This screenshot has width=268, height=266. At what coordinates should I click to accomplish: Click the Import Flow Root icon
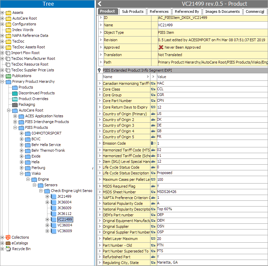(x=8, y=53)
